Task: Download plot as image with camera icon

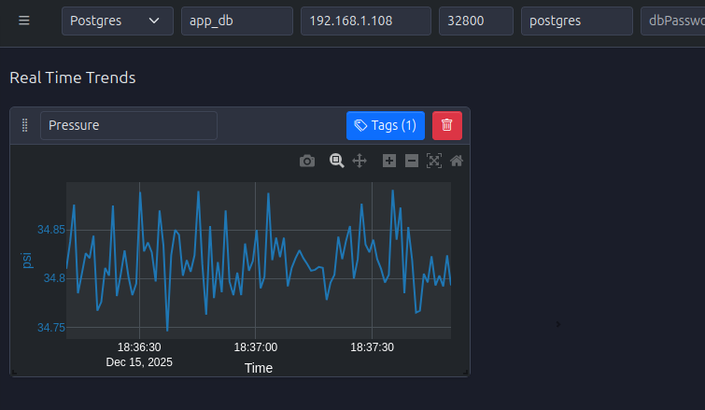Action: [x=307, y=161]
